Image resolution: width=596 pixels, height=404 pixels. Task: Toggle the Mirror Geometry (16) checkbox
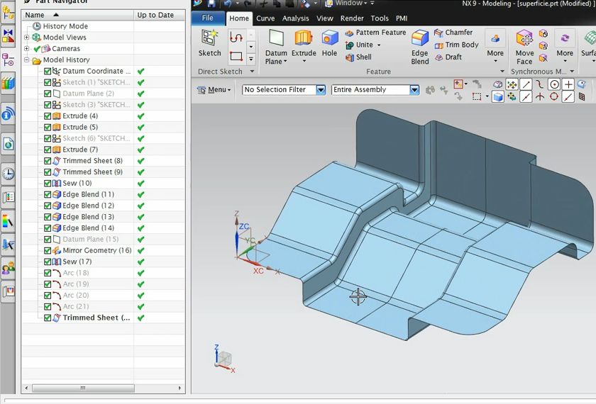48,251
